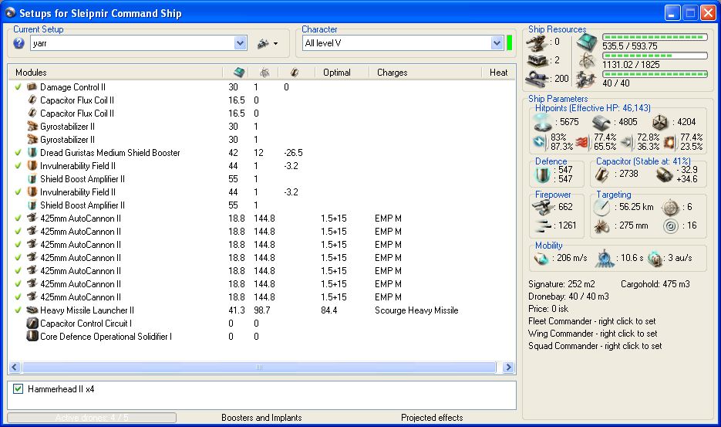Open the Boosters and Implants tab
This screenshot has height=427, width=721.
[x=261, y=418]
